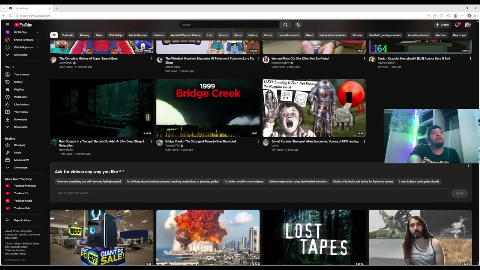Open options for Soviet Russia UFO video
The width and height of the screenshot is (480, 270).
(364, 141)
